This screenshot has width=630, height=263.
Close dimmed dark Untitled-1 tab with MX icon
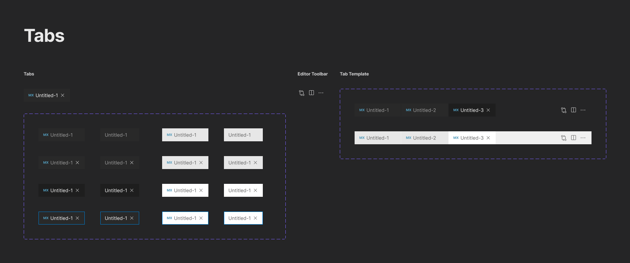click(77, 163)
